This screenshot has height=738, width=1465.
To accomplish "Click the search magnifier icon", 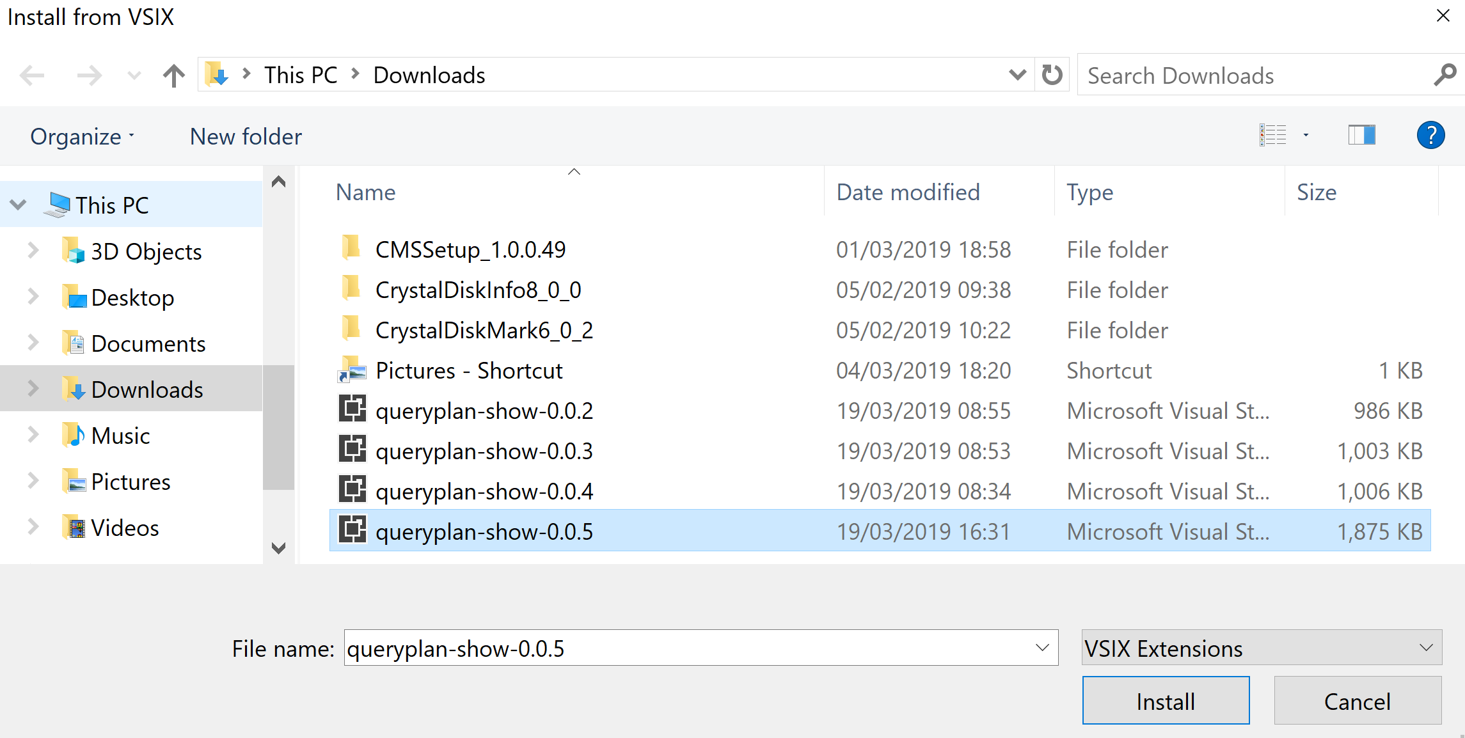I will 1445,75.
